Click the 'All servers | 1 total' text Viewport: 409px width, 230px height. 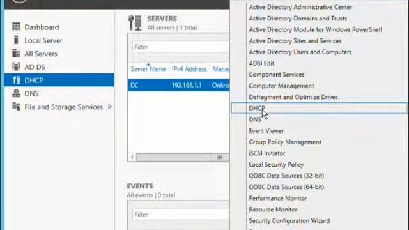pyautogui.click(x=172, y=27)
